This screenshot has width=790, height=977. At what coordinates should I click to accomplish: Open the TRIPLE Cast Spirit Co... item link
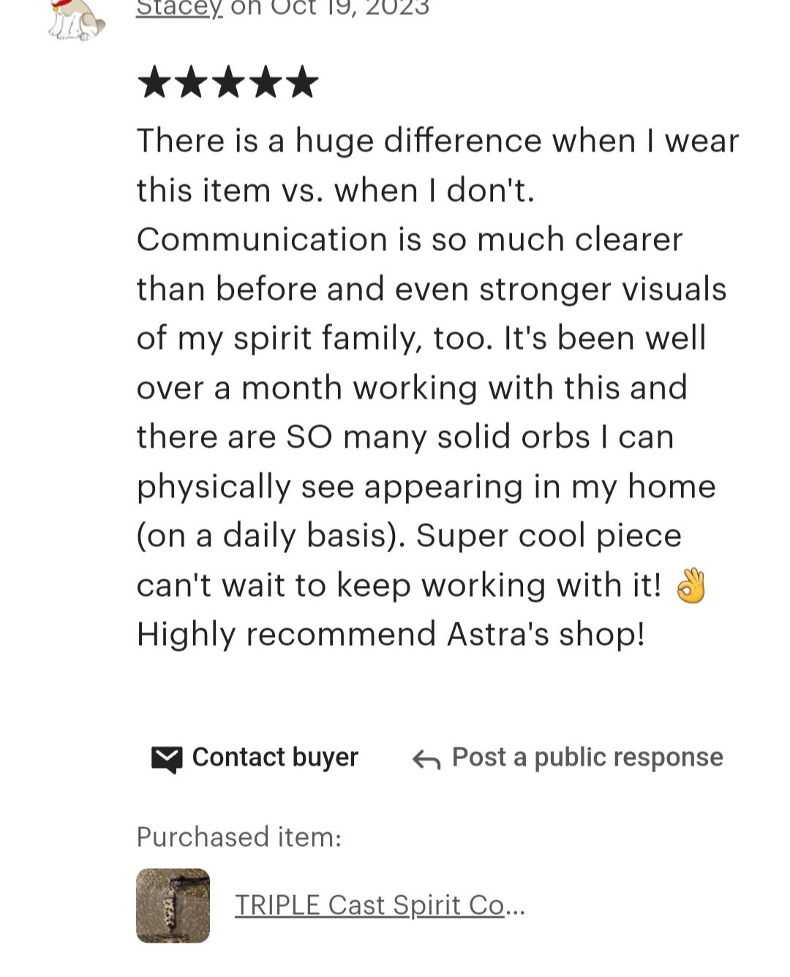(x=380, y=905)
